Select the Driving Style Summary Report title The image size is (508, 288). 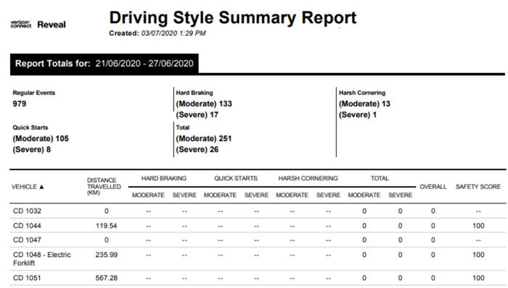(x=233, y=17)
